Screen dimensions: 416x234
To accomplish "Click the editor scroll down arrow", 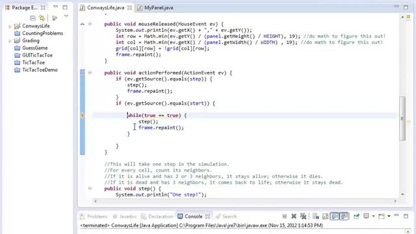I will coord(402,194).
